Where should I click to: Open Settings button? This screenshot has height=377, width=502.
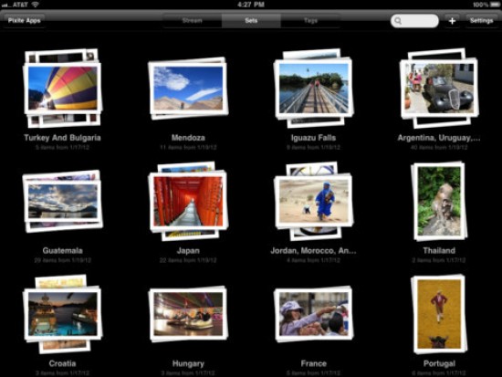pyautogui.click(x=481, y=20)
